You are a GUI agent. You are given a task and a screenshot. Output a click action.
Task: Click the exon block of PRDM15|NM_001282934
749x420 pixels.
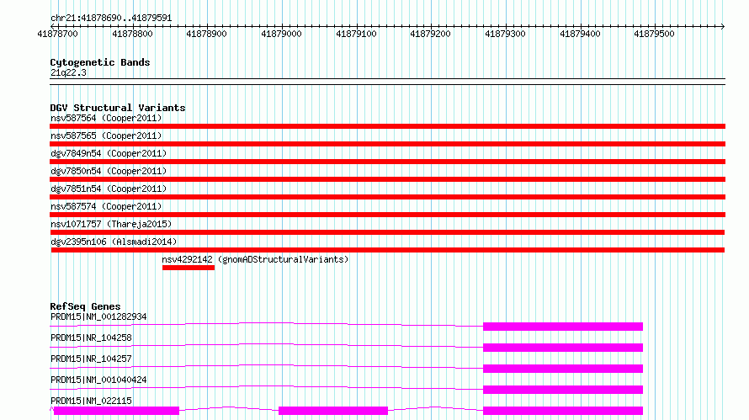[x=563, y=327]
